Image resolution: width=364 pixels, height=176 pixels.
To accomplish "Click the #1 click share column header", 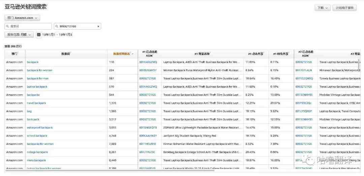I will pos(255,54).
